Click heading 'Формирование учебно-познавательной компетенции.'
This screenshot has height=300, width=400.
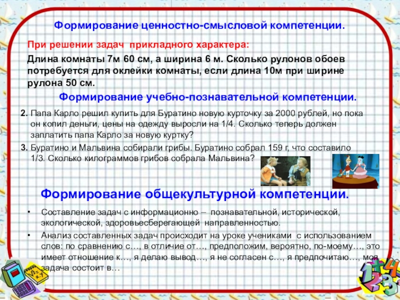[208, 97]
